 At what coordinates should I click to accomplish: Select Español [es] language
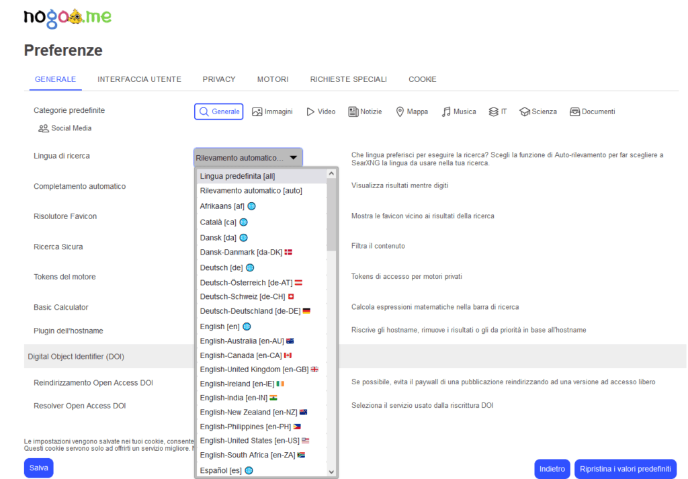[261, 470]
